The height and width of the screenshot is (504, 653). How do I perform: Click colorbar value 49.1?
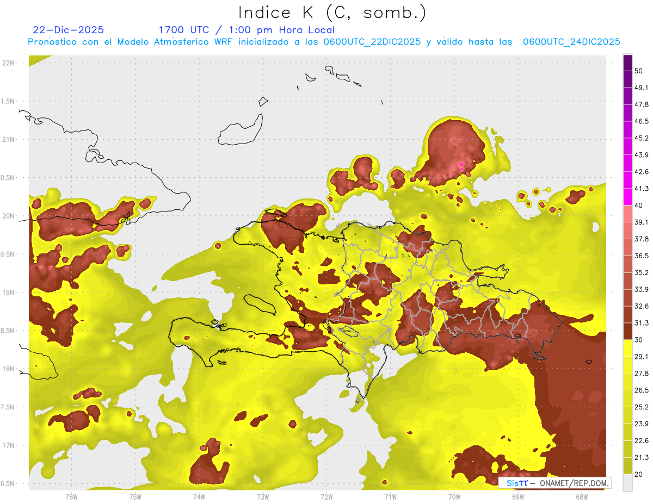[642, 88]
